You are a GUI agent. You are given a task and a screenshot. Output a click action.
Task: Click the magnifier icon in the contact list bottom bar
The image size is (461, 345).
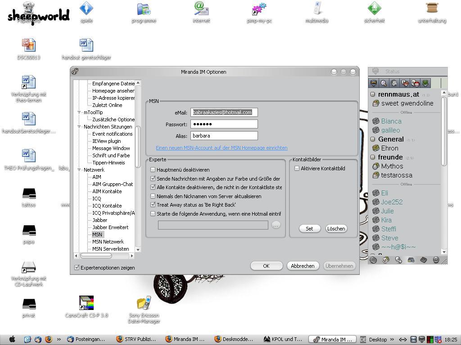point(398,260)
